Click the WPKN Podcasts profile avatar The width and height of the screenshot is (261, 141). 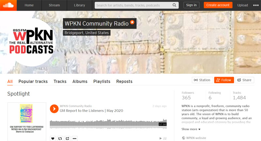click(31, 42)
